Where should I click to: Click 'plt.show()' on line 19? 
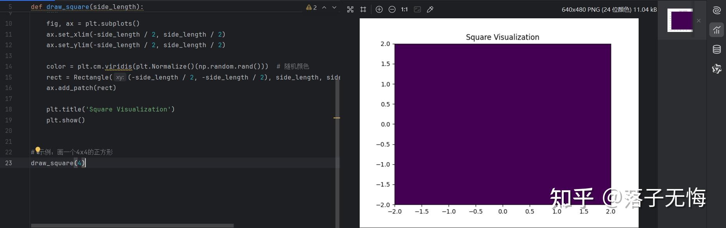coord(66,120)
